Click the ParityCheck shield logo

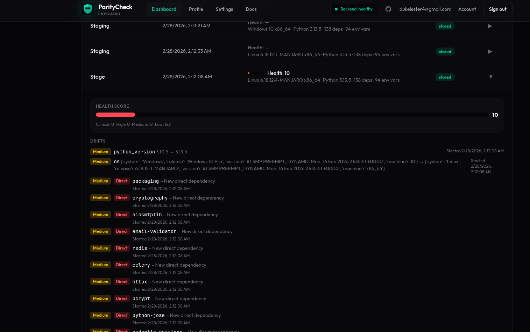pyautogui.click(x=88, y=9)
